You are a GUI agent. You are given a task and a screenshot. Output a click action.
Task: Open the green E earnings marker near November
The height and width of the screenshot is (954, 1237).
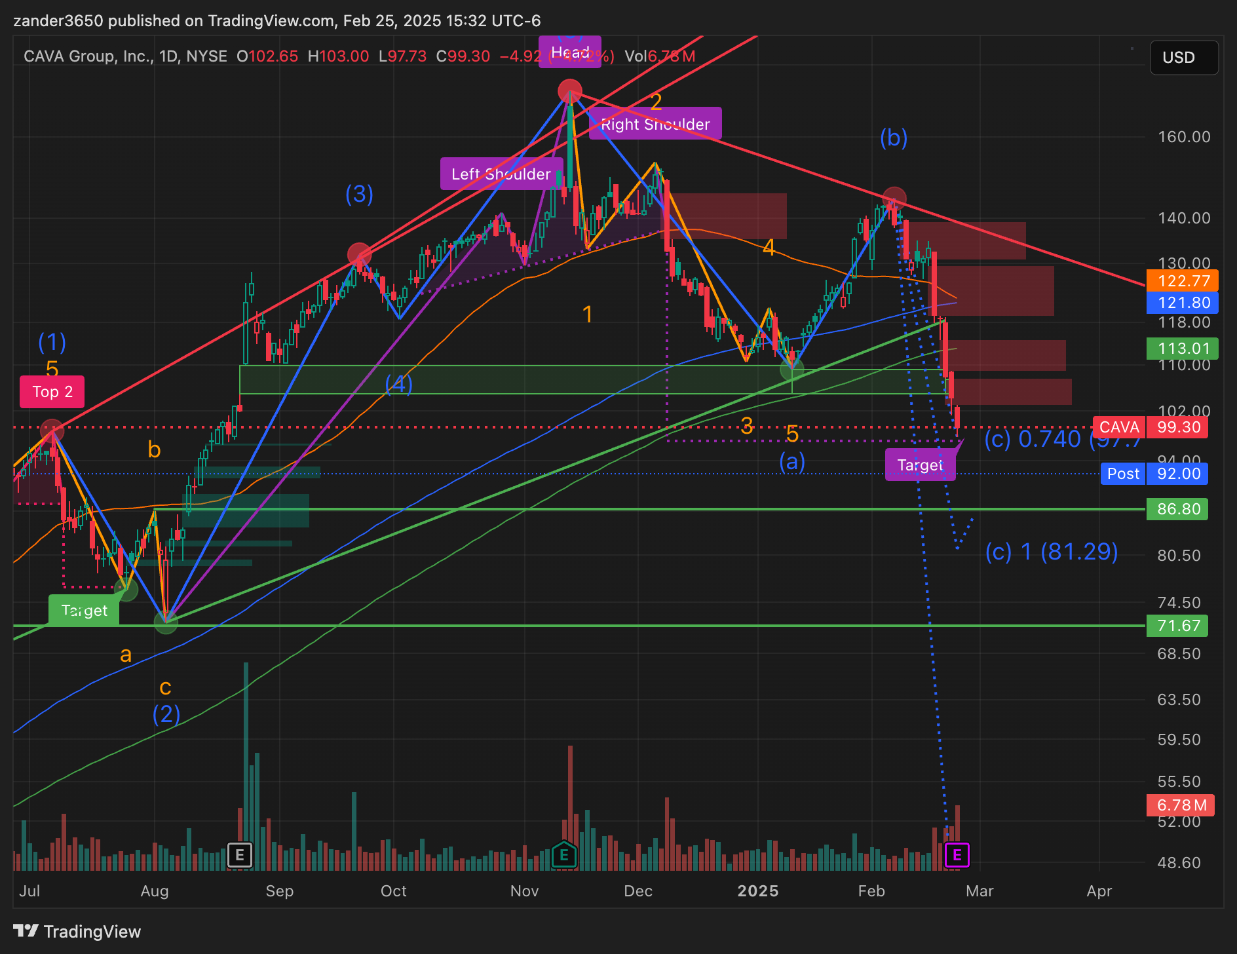point(563,855)
